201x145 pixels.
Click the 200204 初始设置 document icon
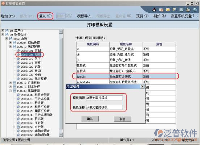tap(15, 43)
